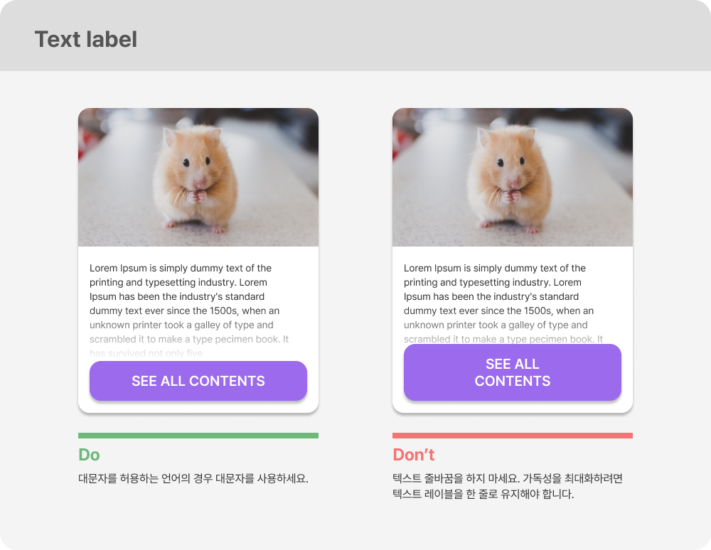Click the Lorem Ipsum paragraph in the right card

(503, 303)
